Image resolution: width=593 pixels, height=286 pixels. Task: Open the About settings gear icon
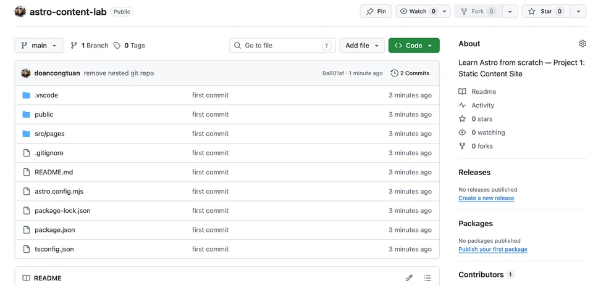[x=582, y=44]
